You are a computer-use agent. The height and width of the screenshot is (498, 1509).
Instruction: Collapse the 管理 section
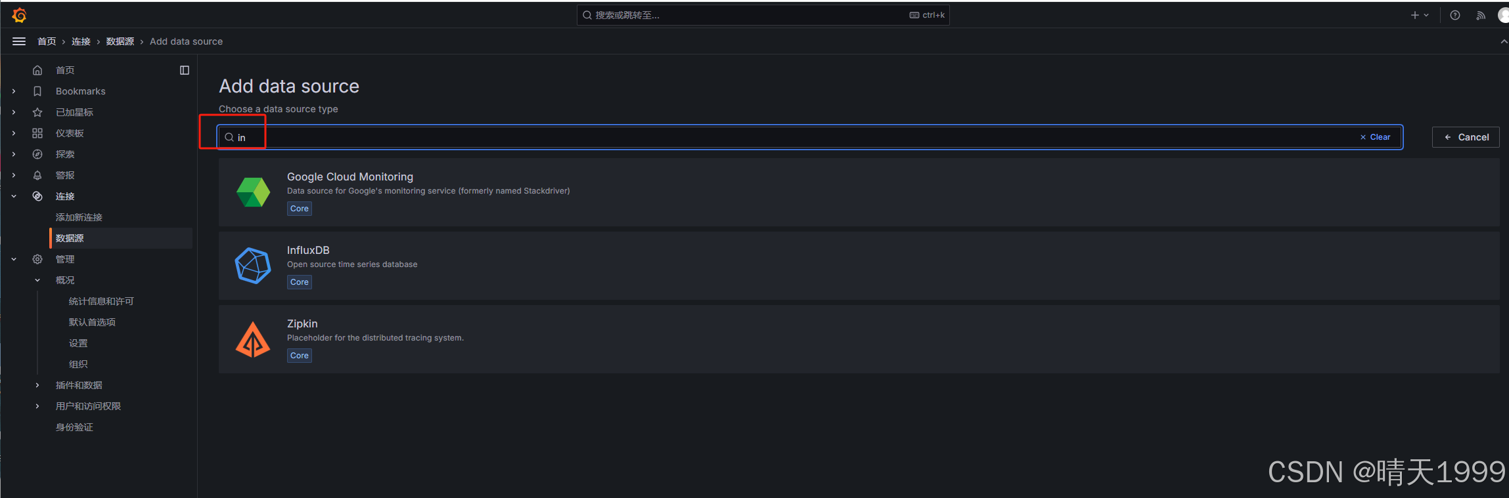click(x=14, y=259)
